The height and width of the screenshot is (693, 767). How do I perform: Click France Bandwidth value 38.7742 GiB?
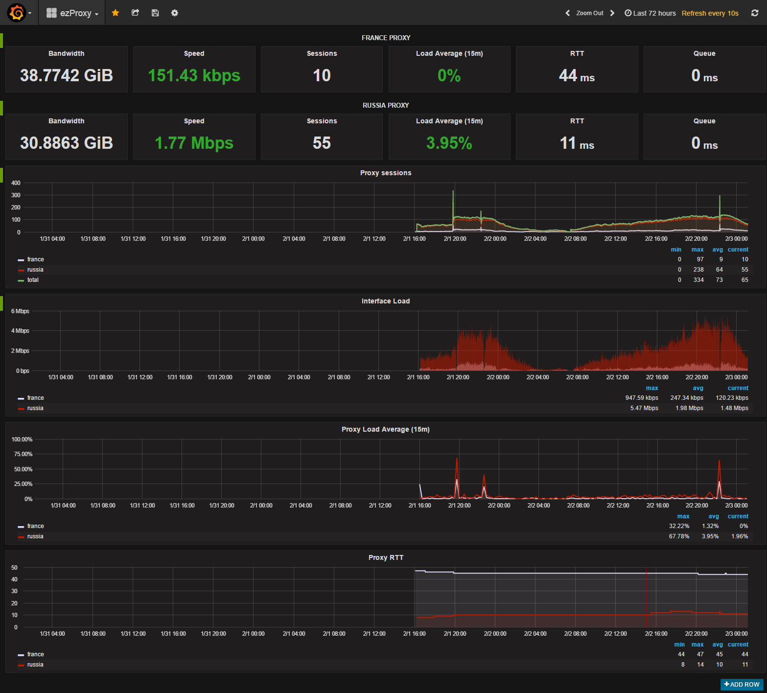(67, 75)
